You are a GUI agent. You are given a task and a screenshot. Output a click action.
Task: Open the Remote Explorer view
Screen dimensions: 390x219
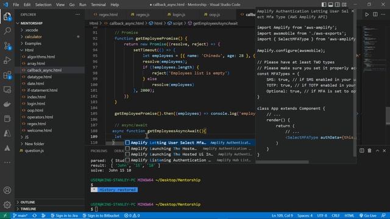tap(7, 89)
